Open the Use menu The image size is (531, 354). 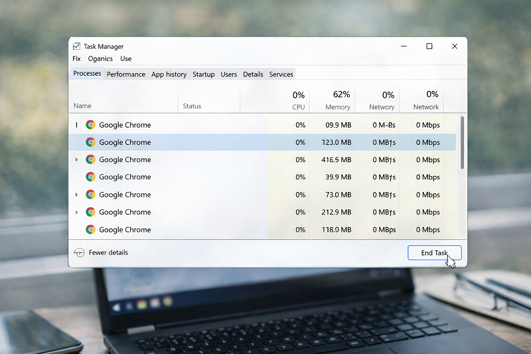(x=125, y=58)
